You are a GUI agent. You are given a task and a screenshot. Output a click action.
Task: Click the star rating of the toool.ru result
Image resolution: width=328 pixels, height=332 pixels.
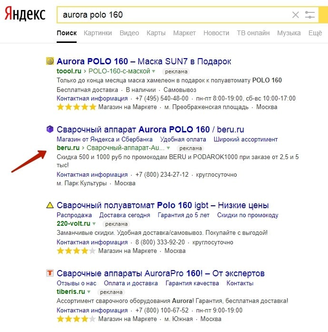click(x=76, y=107)
